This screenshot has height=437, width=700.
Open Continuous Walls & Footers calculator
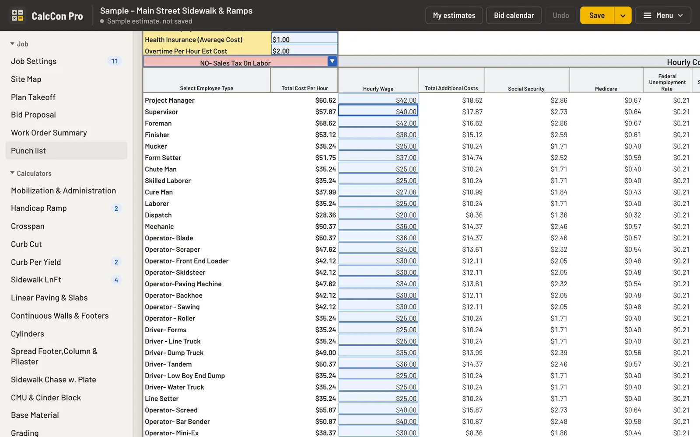66,316
